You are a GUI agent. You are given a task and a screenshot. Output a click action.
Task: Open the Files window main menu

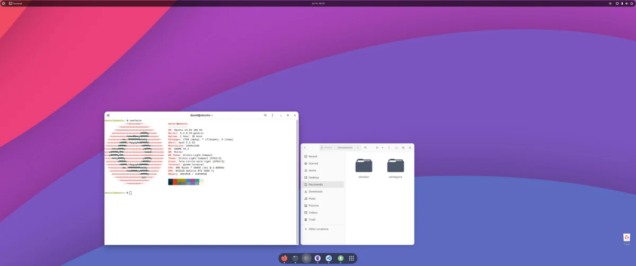tap(390, 147)
